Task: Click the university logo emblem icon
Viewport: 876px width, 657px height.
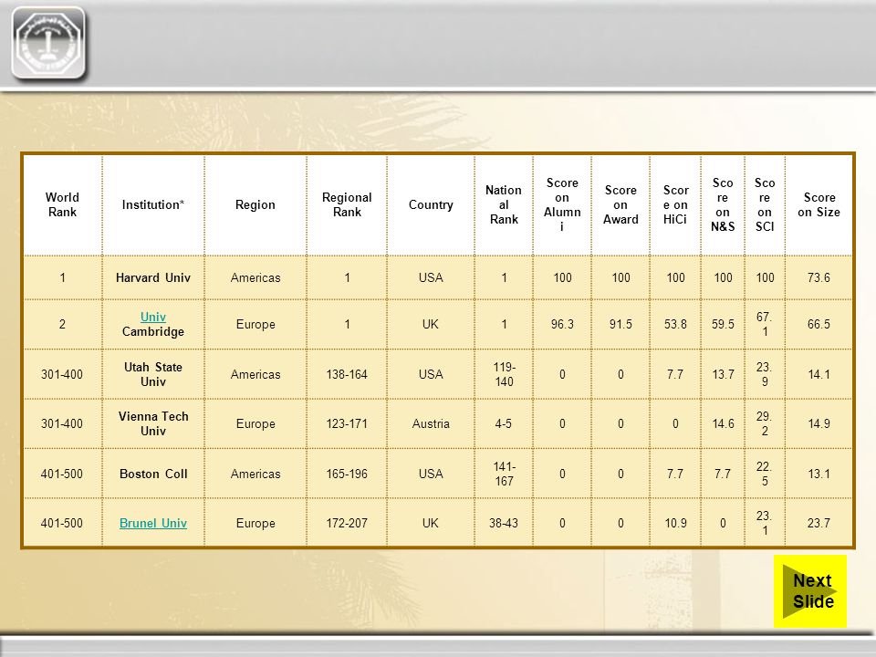Action: [48, 44]
